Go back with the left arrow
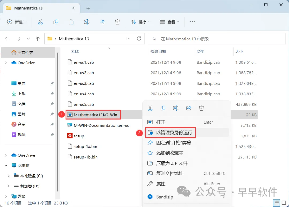Viewport: 289px width, 207px height. pos(7,39)
